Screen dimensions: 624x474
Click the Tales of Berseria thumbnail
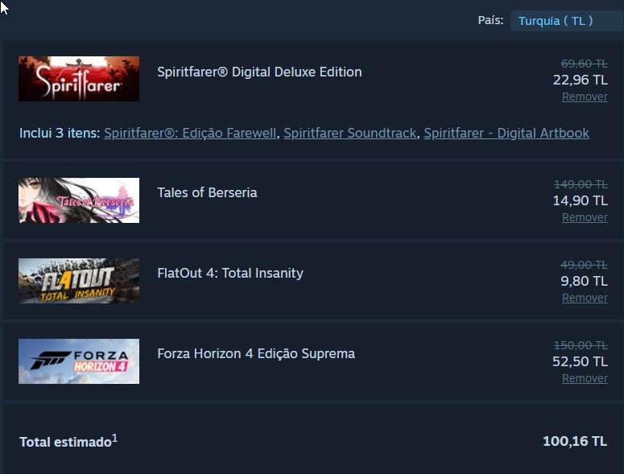[79, 200]
